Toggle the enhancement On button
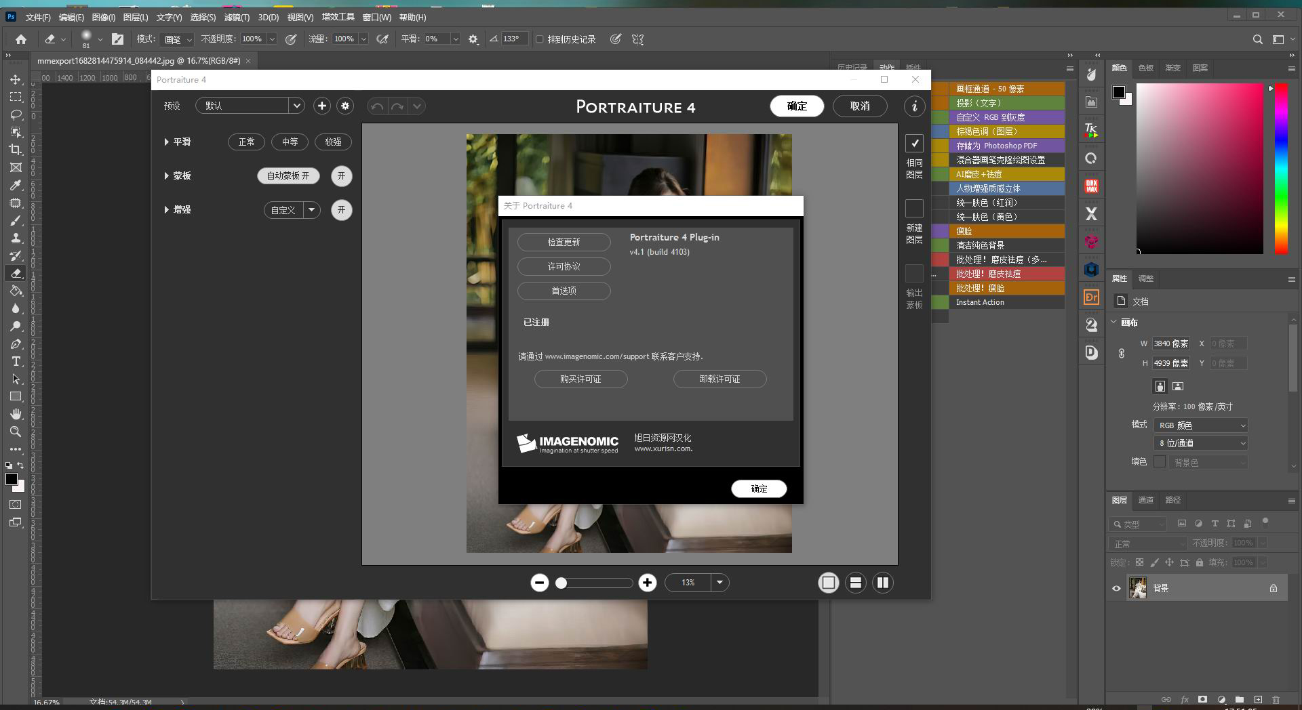The height and width of the screenshot is (710, 1302). pyautogui.click(x=341, y=209)
